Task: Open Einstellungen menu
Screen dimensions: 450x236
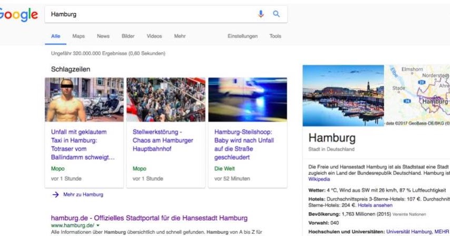Action: pyautogui.click(x=242, y=36)
